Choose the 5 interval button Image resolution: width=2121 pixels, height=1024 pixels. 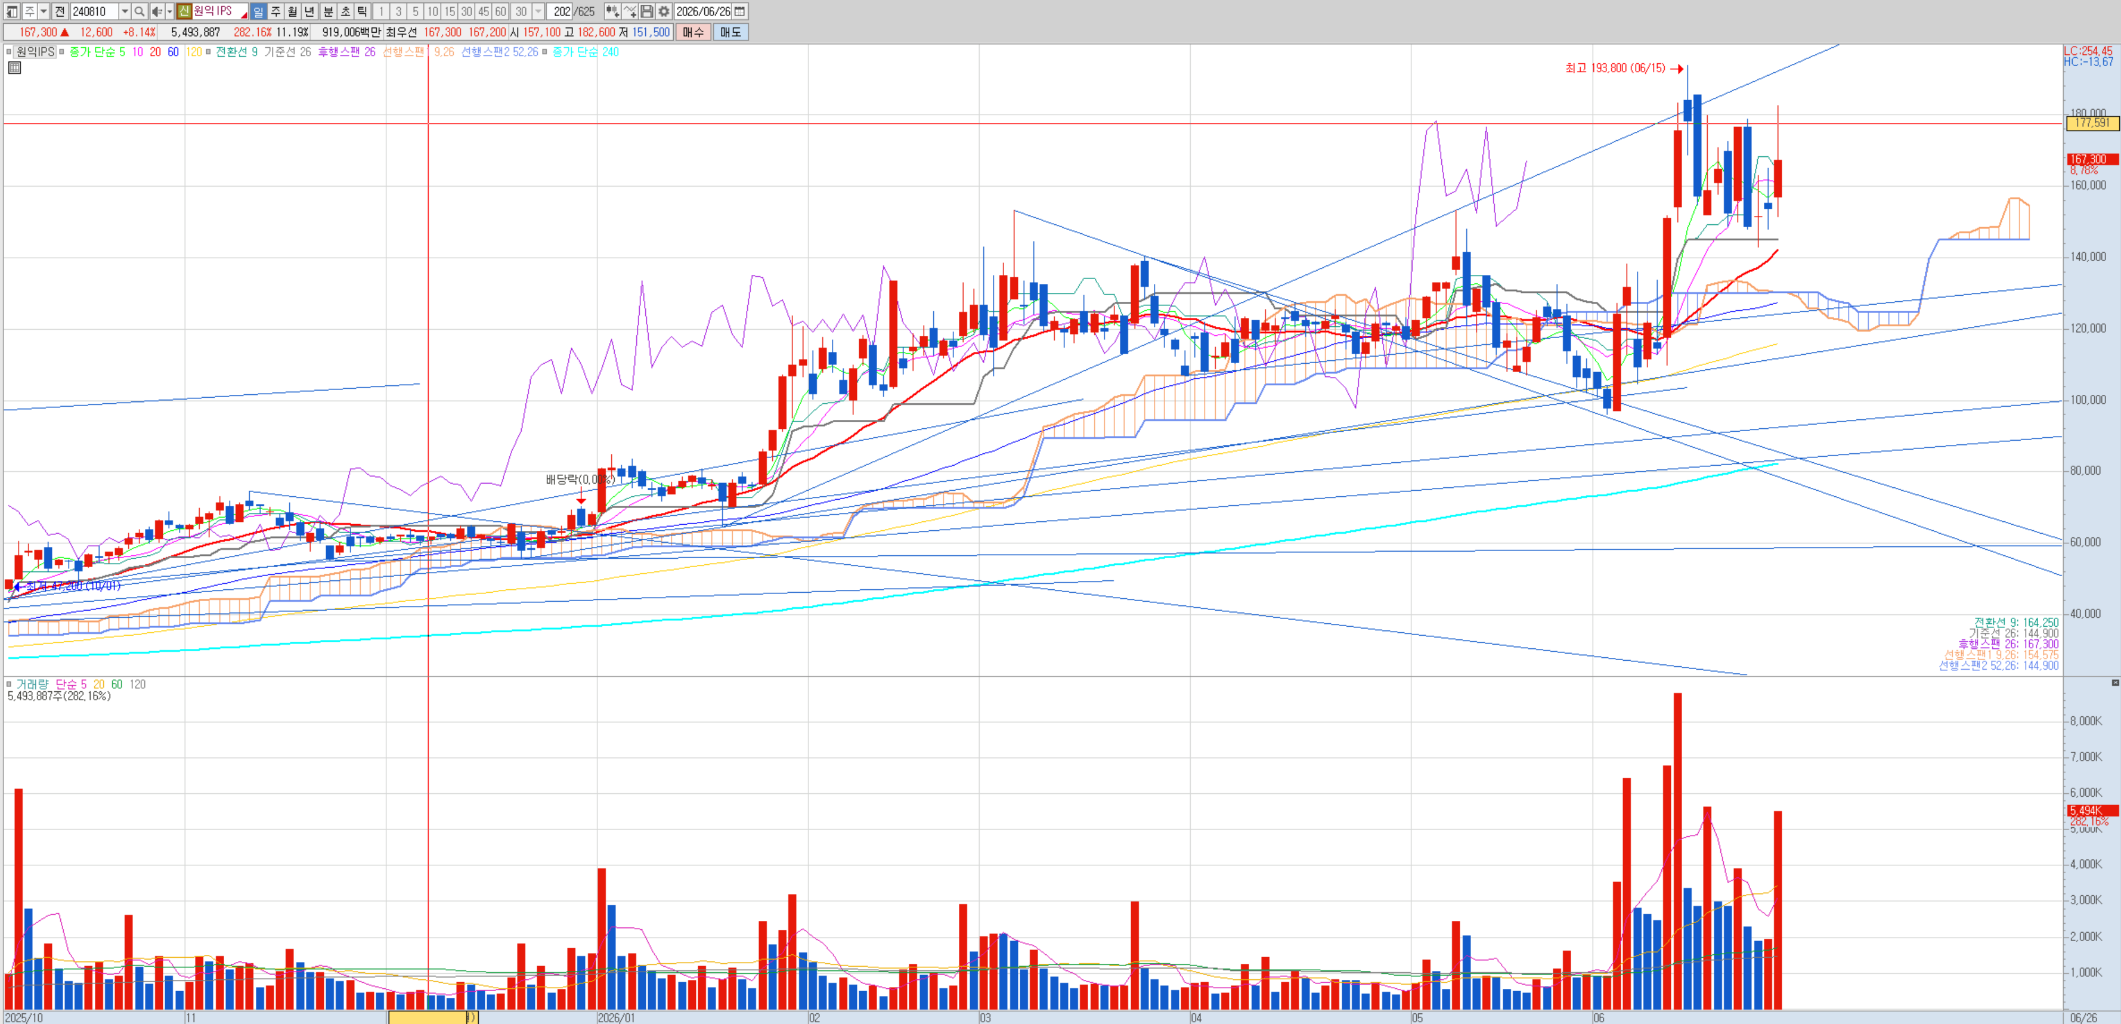pyautogui.click(x=416, y=11)
